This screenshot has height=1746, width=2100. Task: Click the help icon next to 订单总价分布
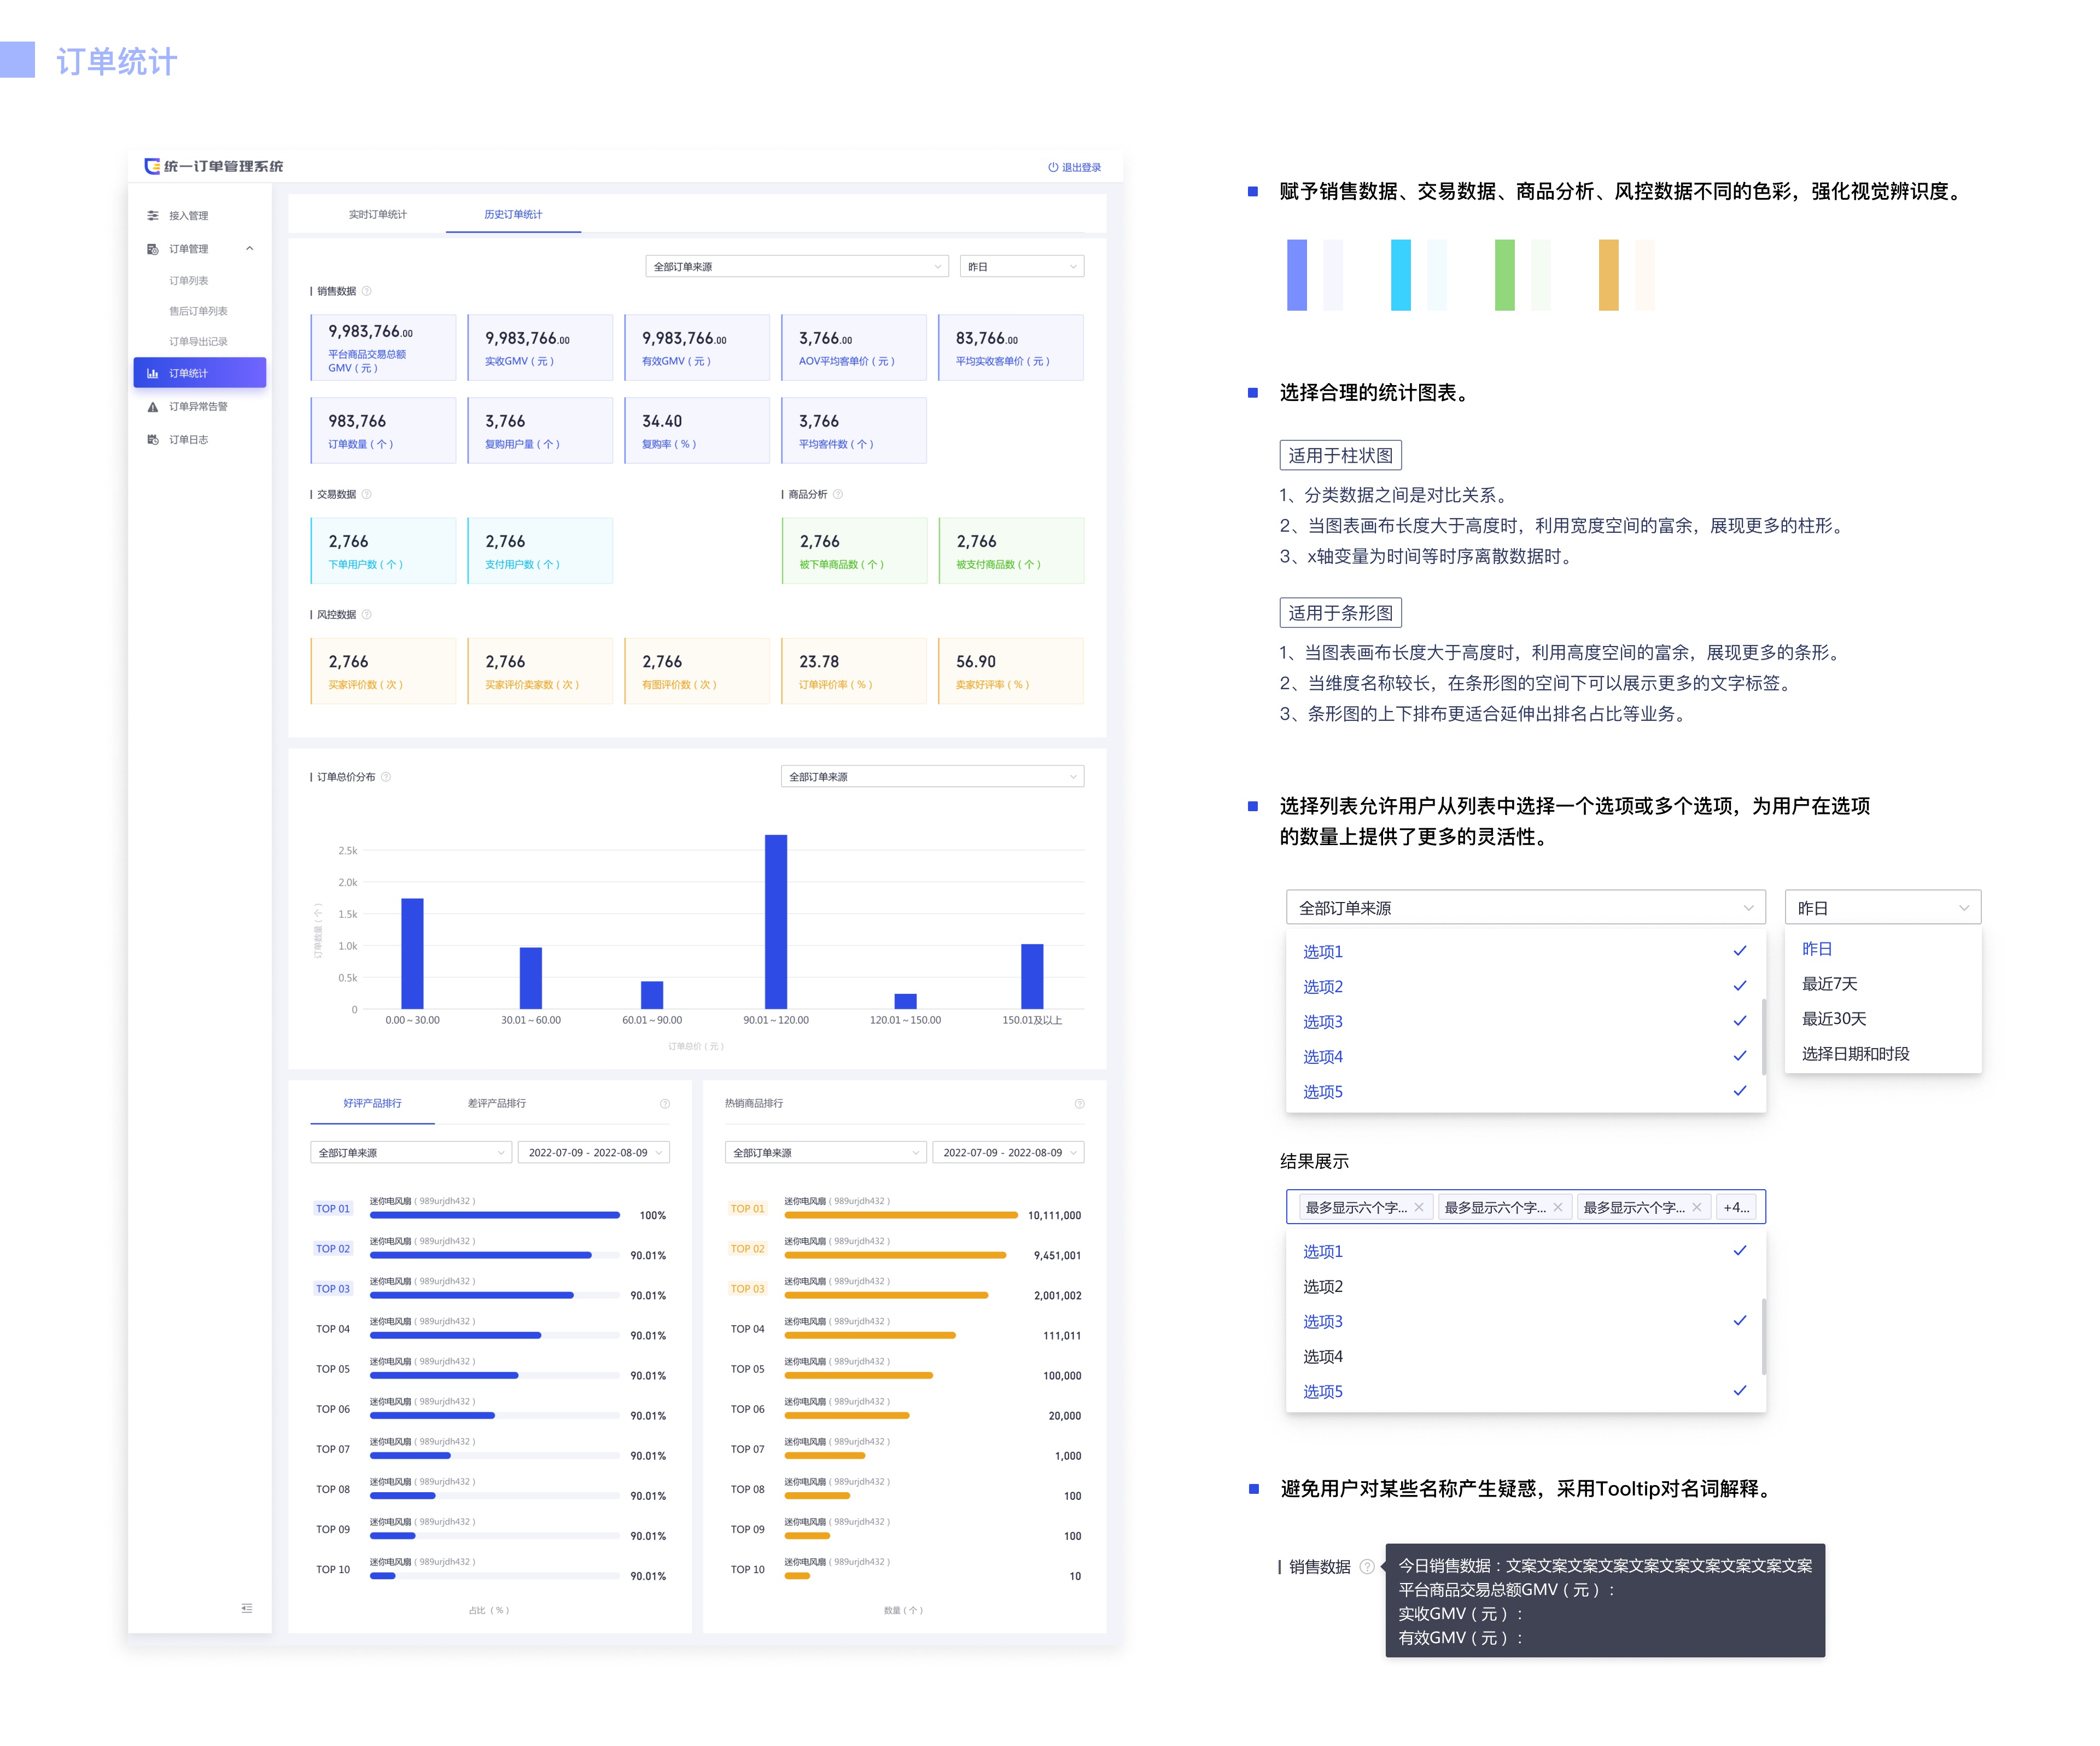[x=386, y=776]
